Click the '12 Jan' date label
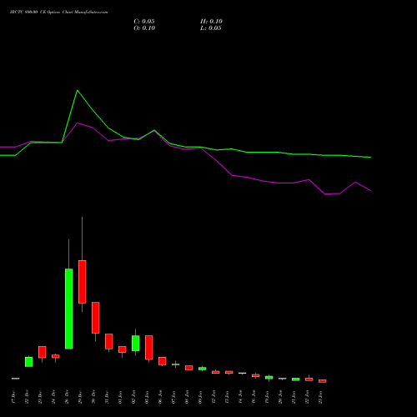Image resolution: width=417 pixels, height=417 pixels. (214, 397)
